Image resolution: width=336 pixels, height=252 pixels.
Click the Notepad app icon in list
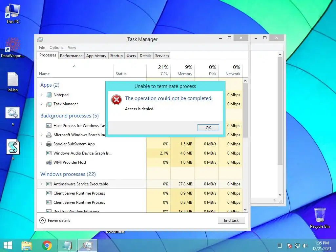(x=49, y=95)
